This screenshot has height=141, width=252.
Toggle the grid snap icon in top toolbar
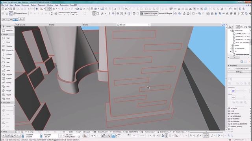pyautogui.click(x=54, y=9)
